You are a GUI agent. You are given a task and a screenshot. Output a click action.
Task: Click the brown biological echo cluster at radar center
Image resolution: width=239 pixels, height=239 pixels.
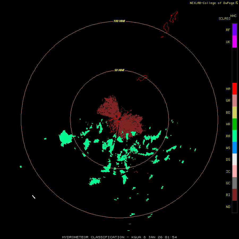coord(120,117)
